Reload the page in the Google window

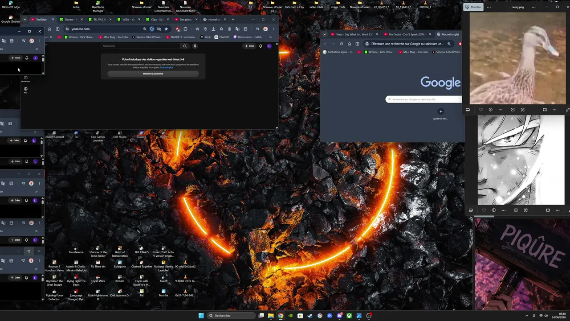(341, 44)
